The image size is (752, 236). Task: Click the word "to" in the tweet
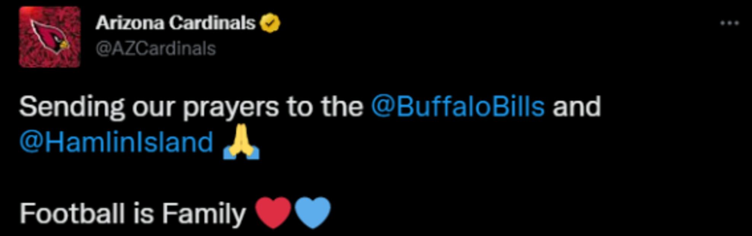[x=300, y=107]
